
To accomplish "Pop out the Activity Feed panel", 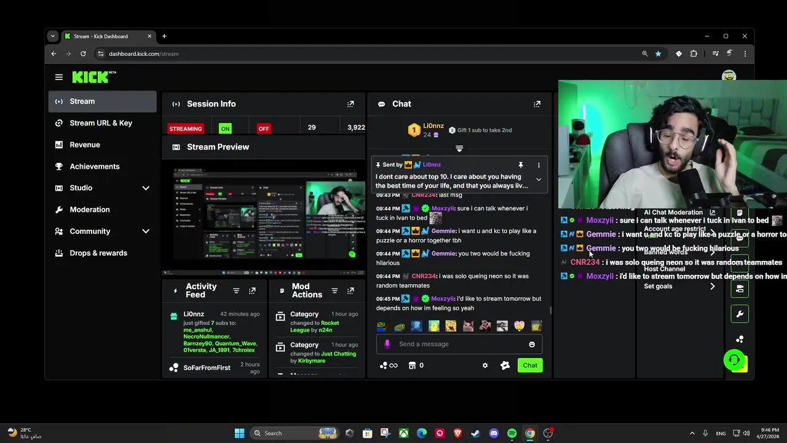I will (252, 290).
